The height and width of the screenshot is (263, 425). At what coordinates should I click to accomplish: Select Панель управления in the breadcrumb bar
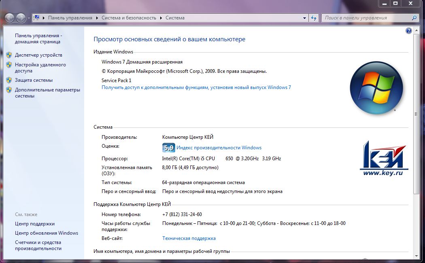point(70,18)
